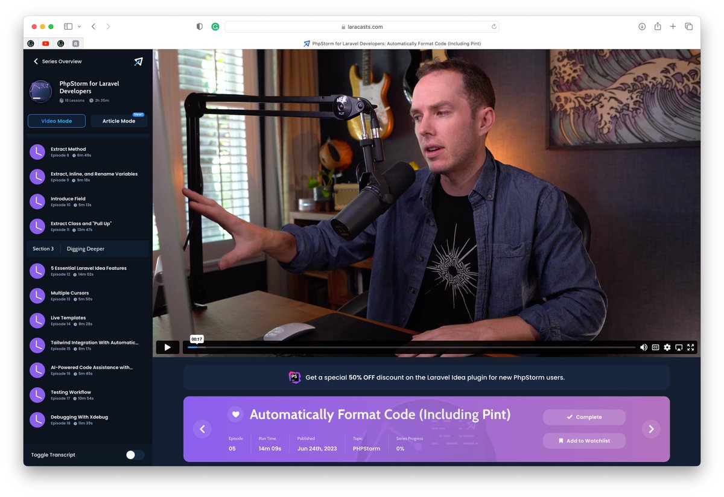Image resolution: width=724 pixels, height=497 pixels.
Task: Seek along the video progress bar
Action: click(411, 347)
